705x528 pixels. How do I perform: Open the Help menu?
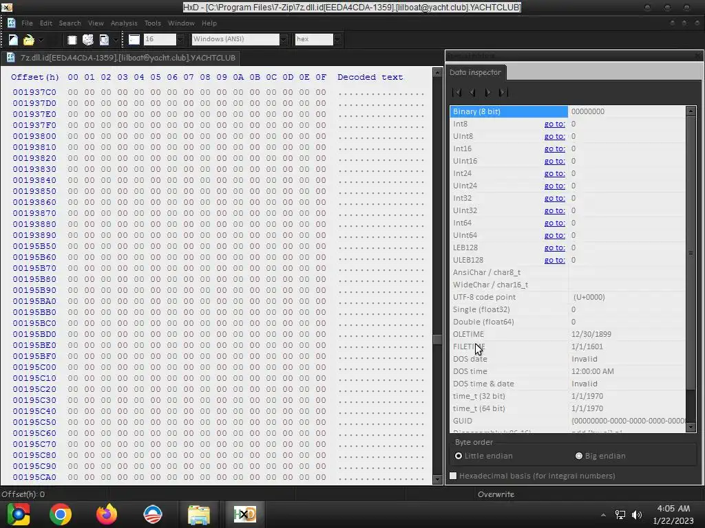[209, 23]
